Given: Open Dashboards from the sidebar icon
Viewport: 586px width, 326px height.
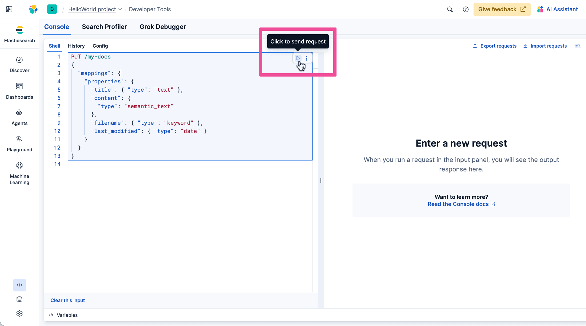Looking at the screenshot, I should (x=19, y=86).
